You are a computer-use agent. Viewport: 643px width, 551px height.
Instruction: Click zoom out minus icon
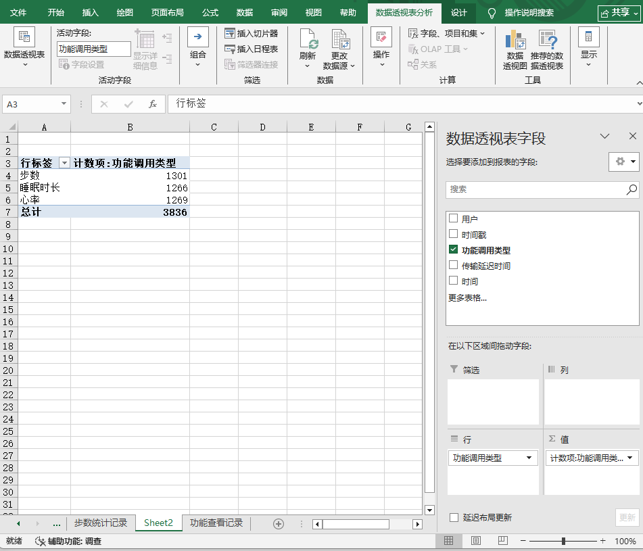point(523,541)
